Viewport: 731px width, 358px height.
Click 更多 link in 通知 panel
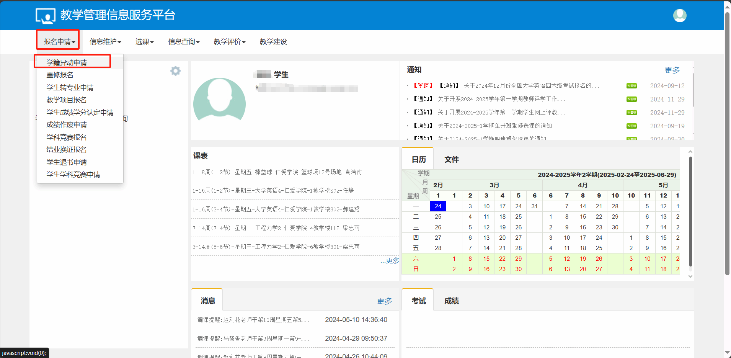coord(672,70)
